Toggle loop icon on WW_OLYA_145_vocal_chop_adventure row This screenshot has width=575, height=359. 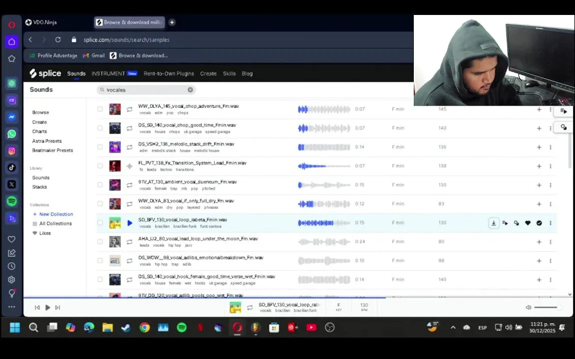(x=129, y=109)
